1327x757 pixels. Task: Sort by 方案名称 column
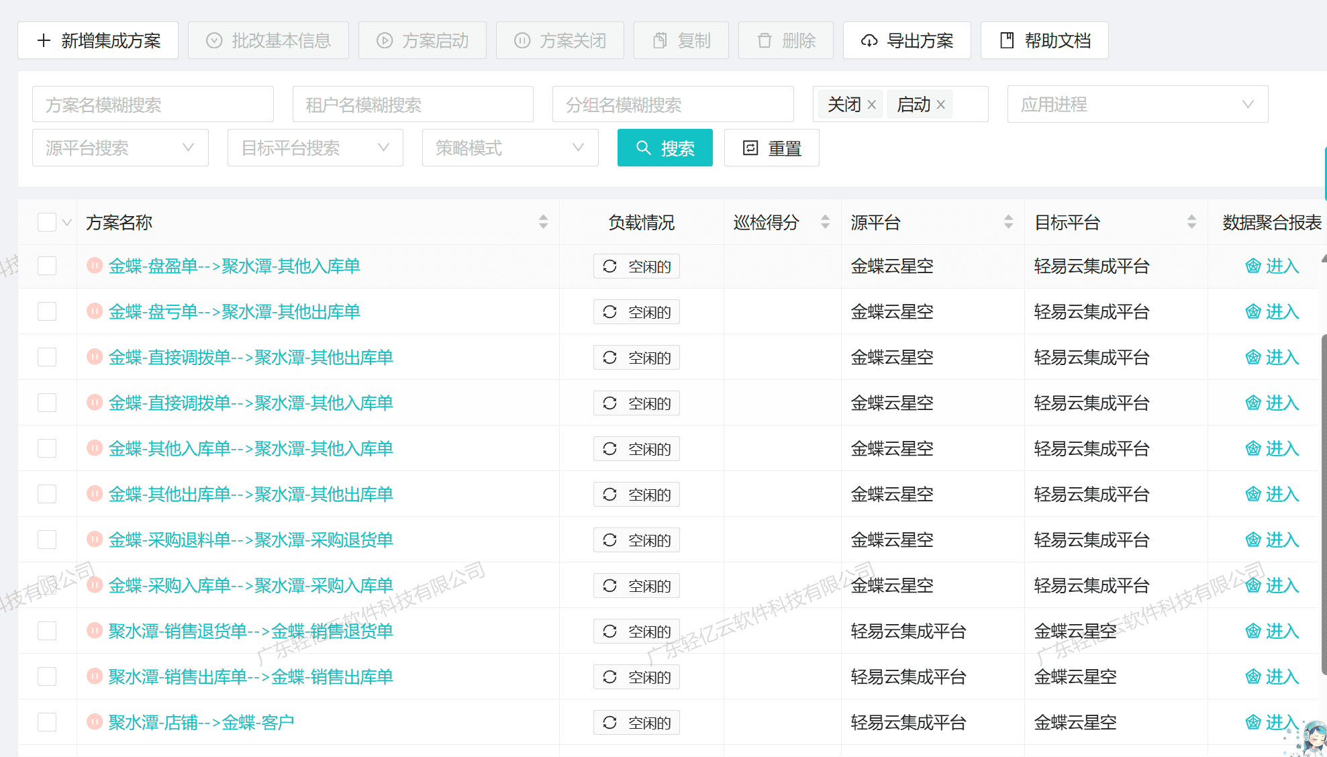544,222
